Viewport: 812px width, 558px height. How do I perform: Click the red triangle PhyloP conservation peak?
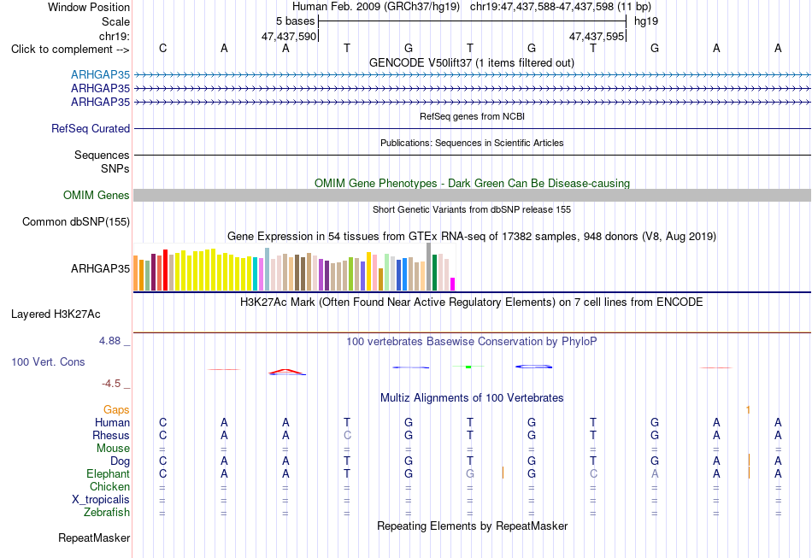click(x=286, y=372)
